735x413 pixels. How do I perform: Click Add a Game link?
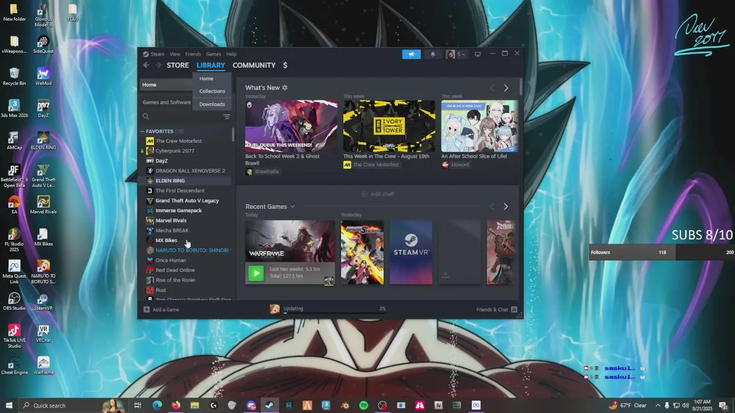[166, 310]
